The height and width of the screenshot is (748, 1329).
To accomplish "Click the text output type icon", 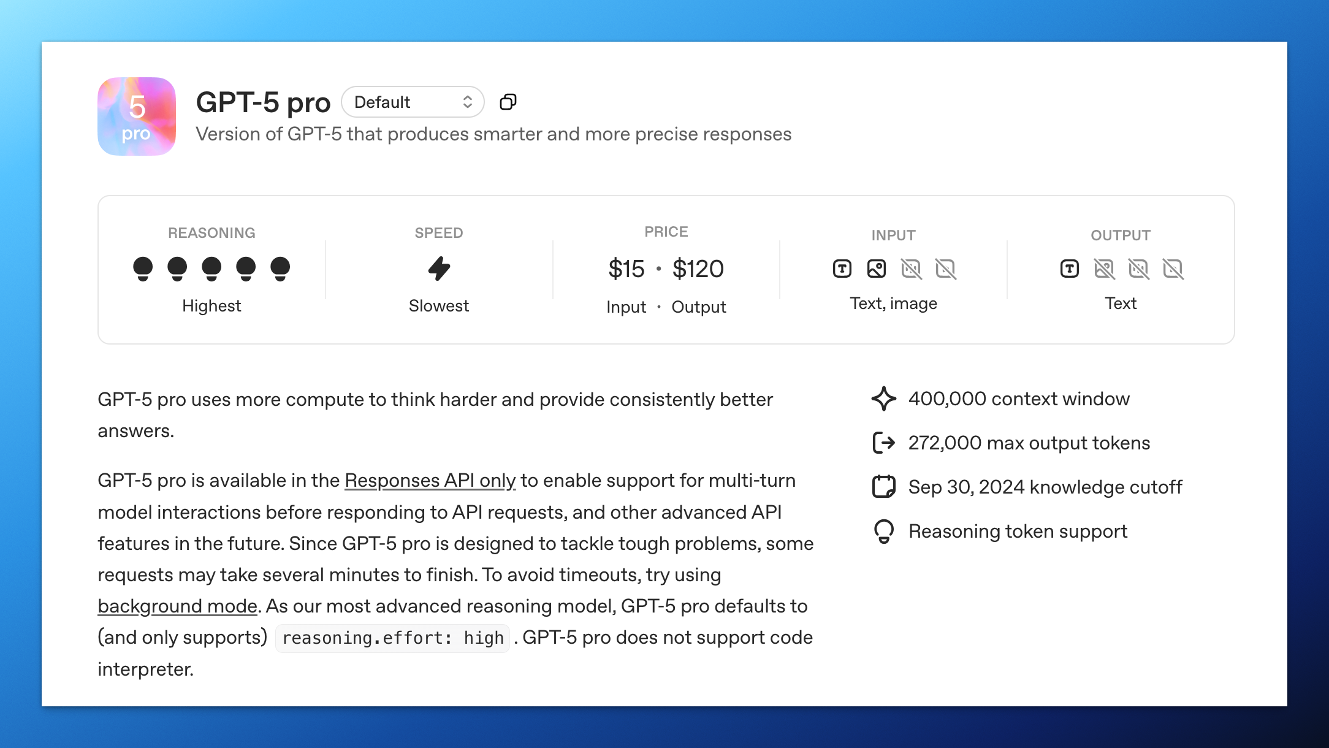I will point(1070,269).
